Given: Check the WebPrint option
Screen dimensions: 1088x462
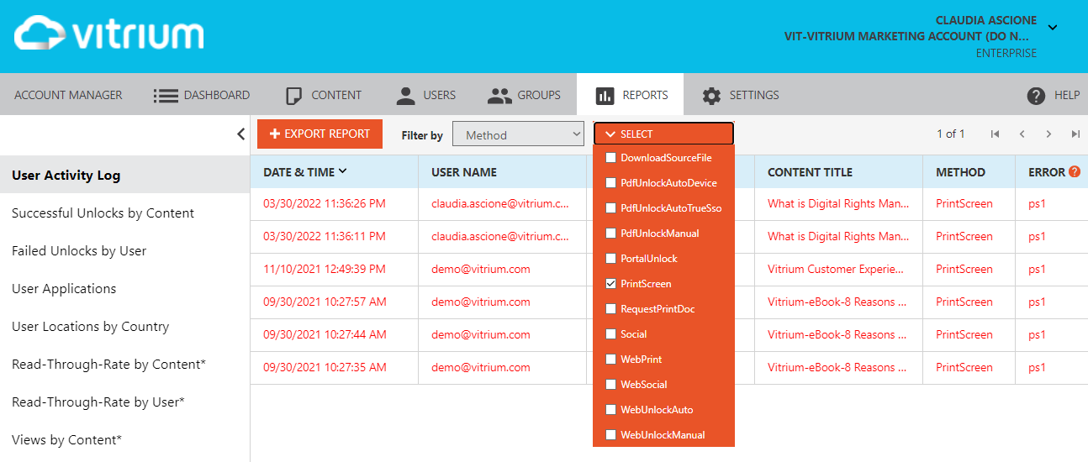Looking at the screenshot, I should tap(611, 360).
